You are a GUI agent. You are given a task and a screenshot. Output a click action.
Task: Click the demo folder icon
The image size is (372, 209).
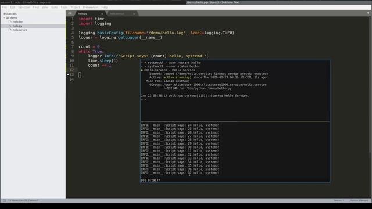[x=8, y=18]
